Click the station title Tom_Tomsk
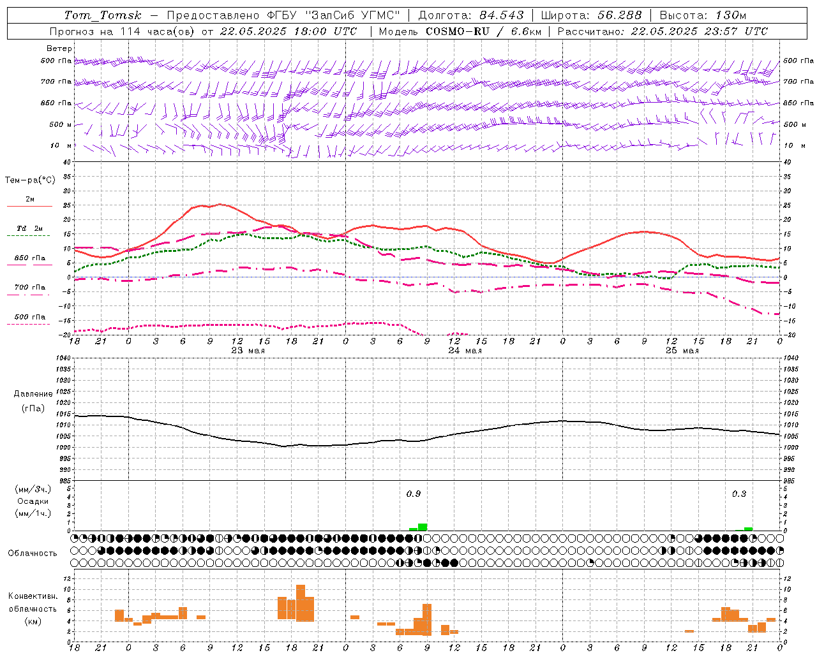This screenshot has height=653, width=817. (103, 15)
